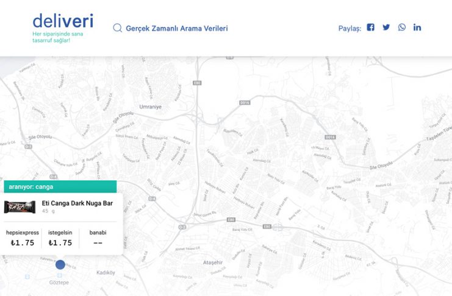
Task: Select the Eti Canga Dark Nuga Bar title
Action: 77,203
